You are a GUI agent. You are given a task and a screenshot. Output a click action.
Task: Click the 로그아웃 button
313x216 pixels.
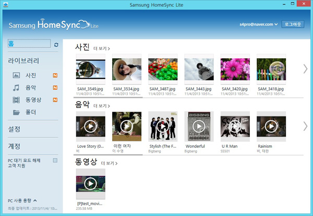[x=292, y=24]
